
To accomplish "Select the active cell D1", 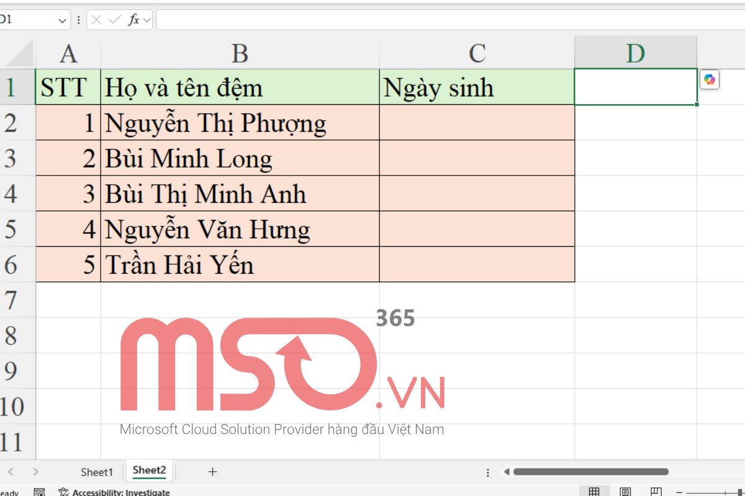I will pyautogui.click(x=636, y=87).
